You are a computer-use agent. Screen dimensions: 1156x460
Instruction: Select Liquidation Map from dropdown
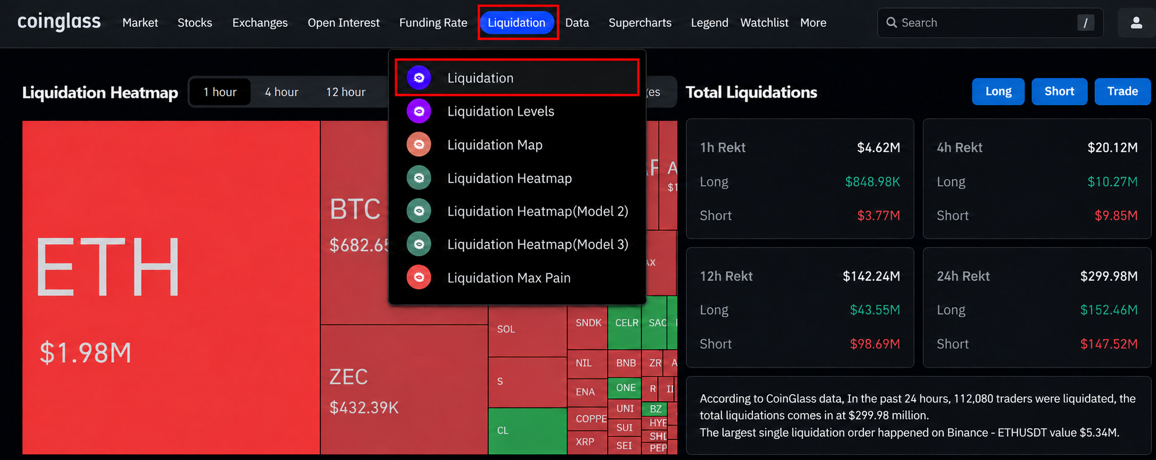tap(517, 144)
